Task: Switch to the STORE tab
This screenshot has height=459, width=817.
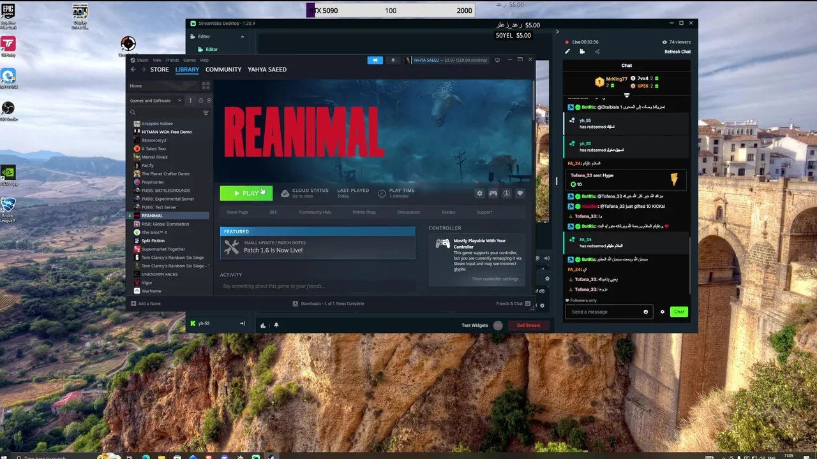Action: (x=160, y=69)
